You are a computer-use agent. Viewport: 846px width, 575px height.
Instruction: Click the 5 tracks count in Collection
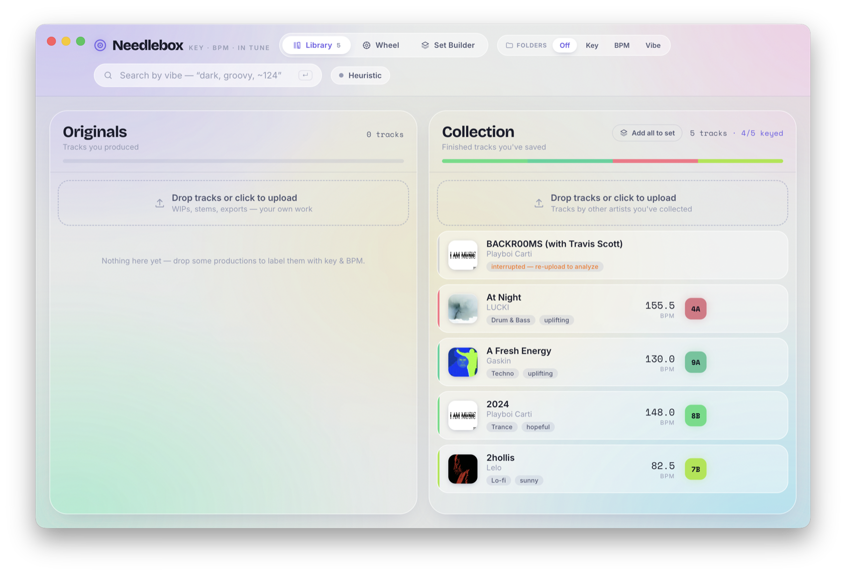(708, 133)
